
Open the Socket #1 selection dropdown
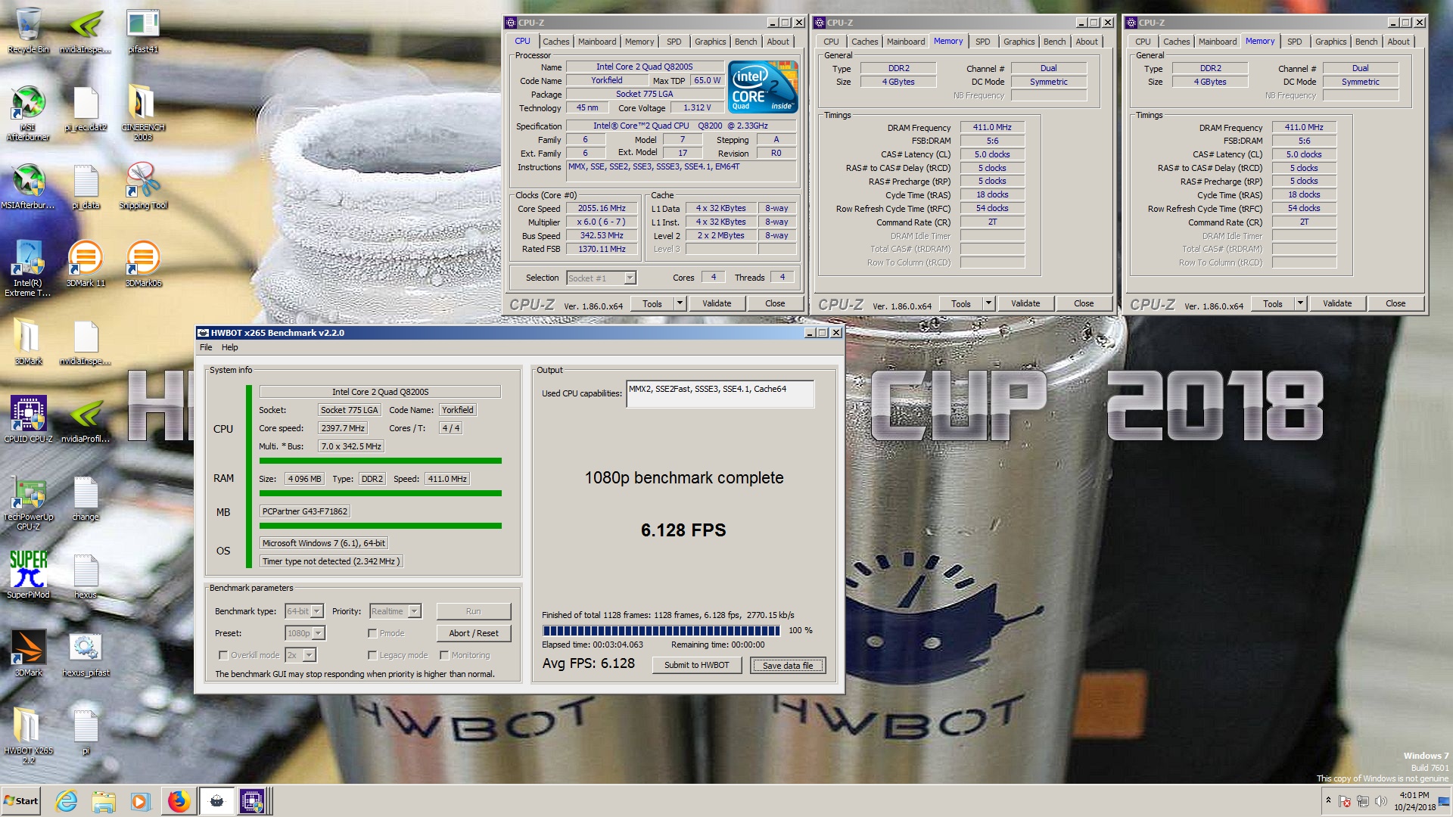(602, 278)
